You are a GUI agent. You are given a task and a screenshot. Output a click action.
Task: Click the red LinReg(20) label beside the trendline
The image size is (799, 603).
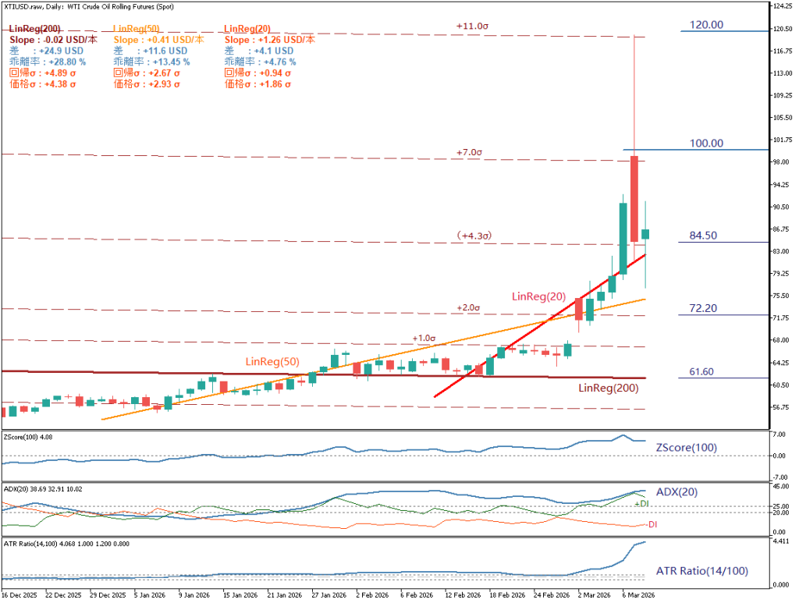(x=537, y=296)
